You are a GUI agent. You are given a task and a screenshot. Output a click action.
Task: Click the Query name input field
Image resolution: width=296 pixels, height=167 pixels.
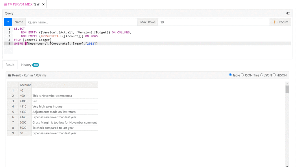(82, 22)
